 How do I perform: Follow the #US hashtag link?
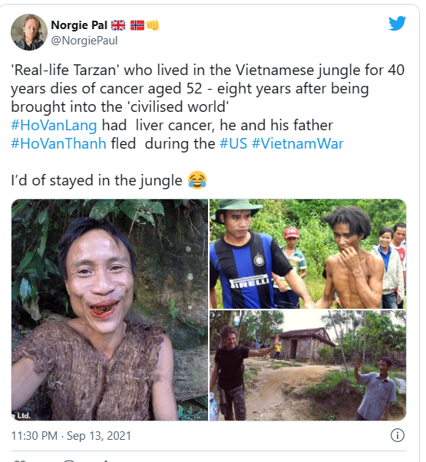[233, 143]
